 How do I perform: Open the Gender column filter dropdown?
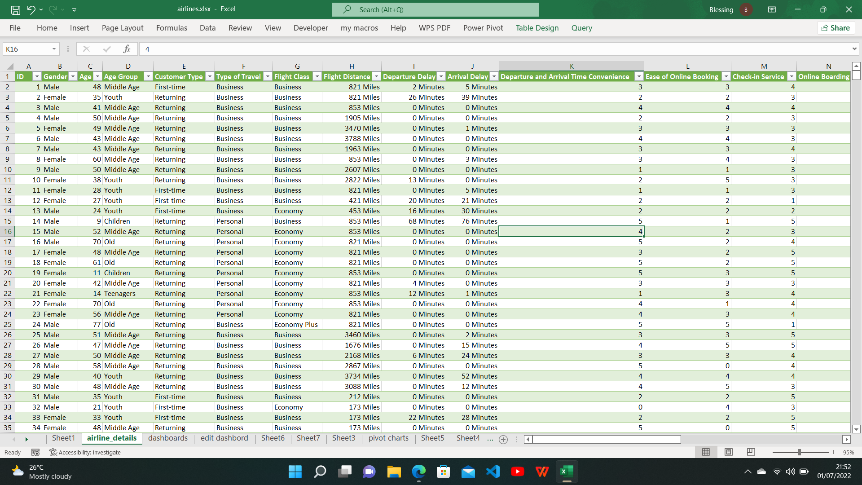[x=73, y=77]
